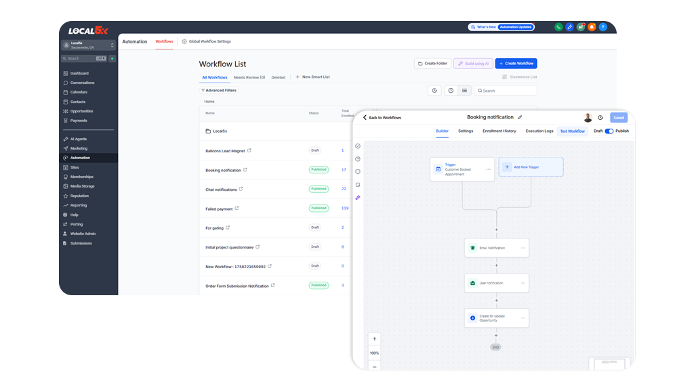The width and height of the screenshot is (694, 390).
Task: Click the workflow list Search field
Action: [x=508, y=90]
